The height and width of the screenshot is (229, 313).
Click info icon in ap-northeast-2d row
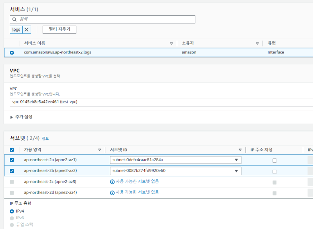click(112, 193)
